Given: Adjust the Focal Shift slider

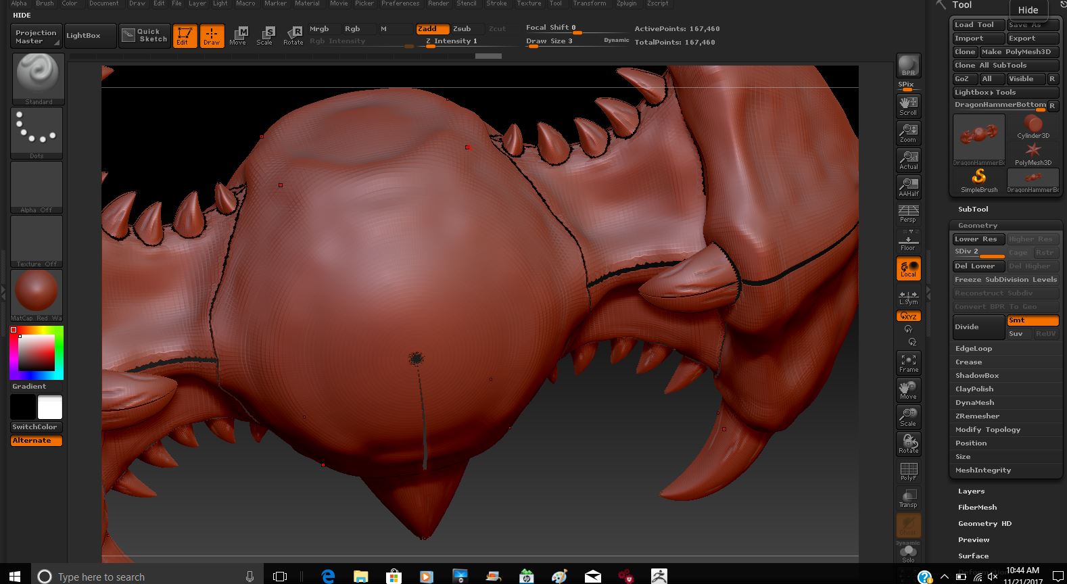Looking at the screenshot, I should click(577, 28).
